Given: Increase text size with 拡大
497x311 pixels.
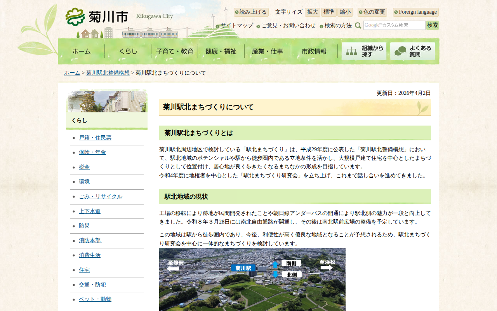Looking at the screenshot, I should click(313, 12).
